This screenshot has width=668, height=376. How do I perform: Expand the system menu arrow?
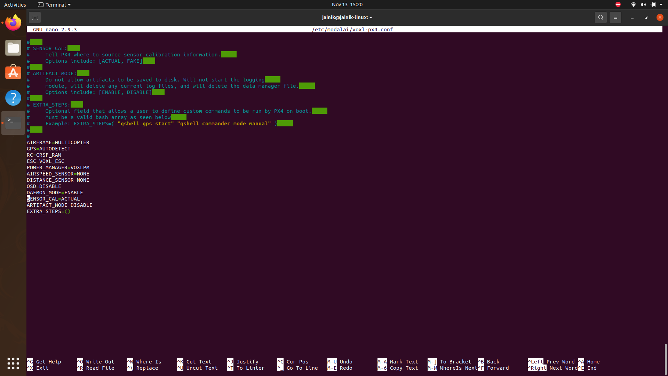coord(661,5)
